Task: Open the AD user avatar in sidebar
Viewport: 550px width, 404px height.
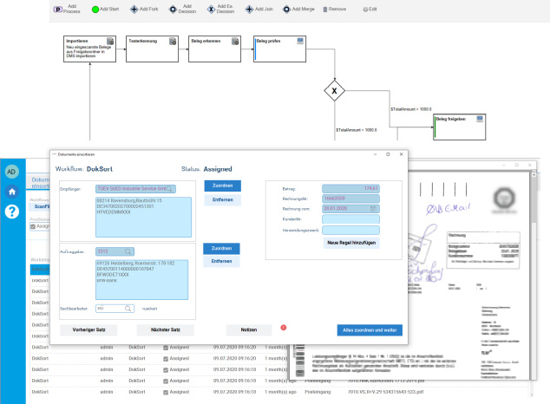Action: (11, 172)
